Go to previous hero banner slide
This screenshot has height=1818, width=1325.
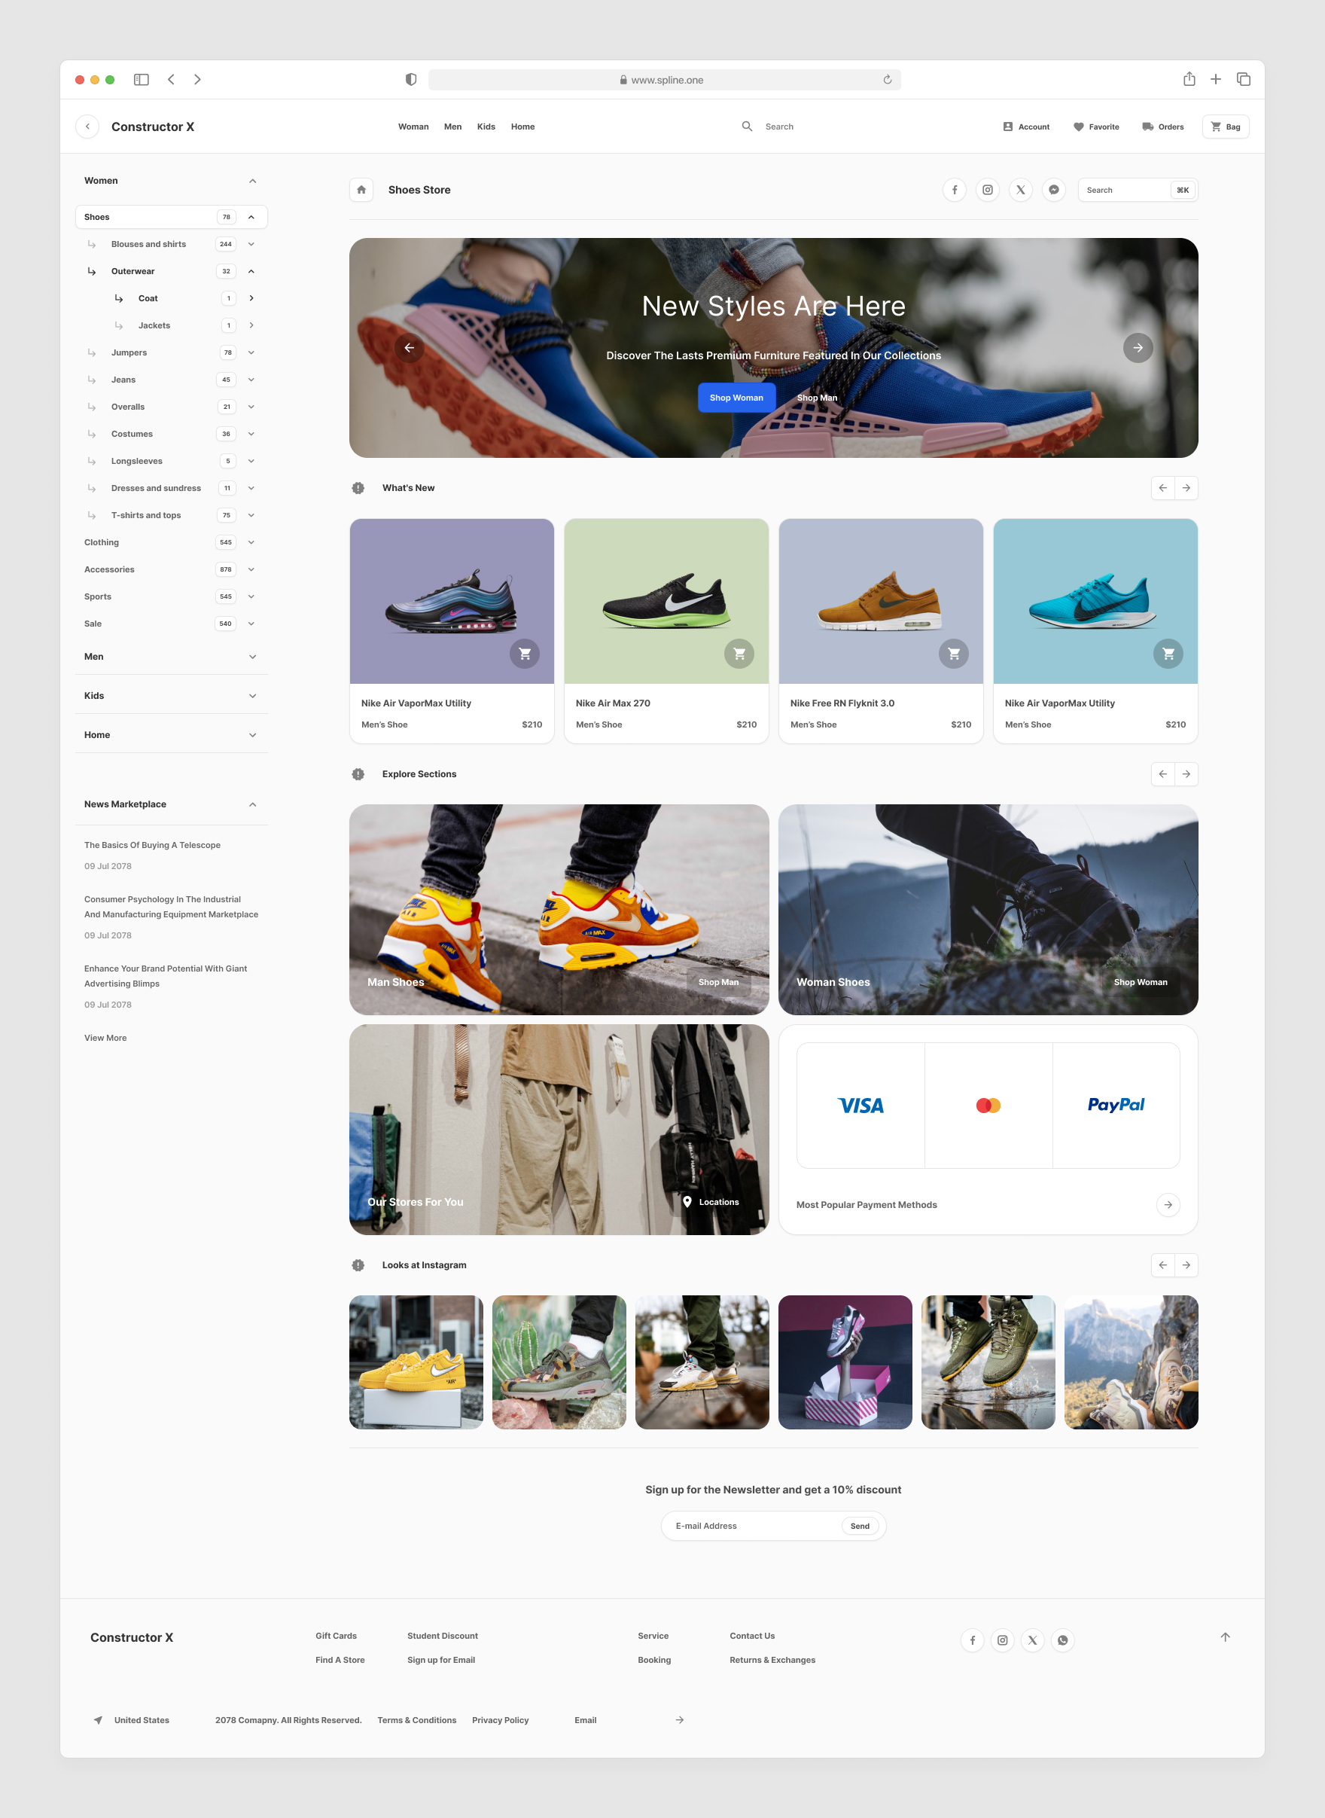pos(409,347)
